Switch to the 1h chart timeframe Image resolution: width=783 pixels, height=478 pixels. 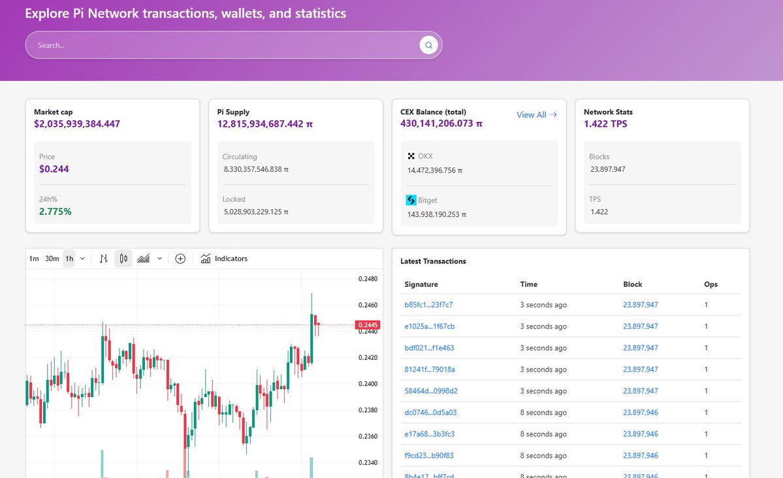69,259
